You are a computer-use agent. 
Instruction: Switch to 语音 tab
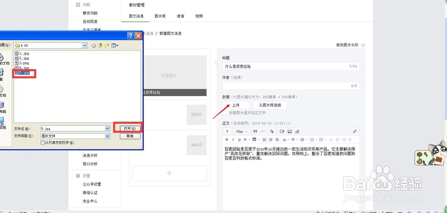181,16
